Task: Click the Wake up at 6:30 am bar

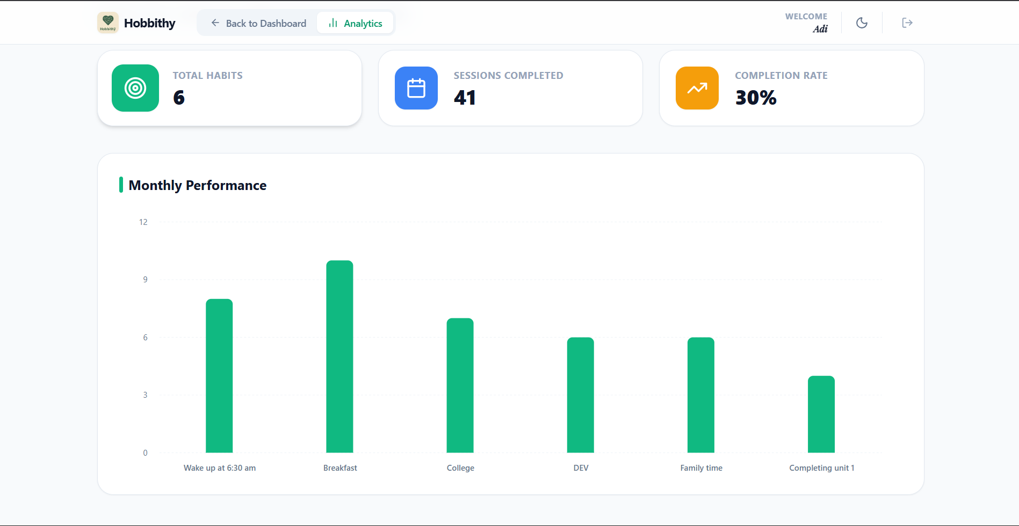Action: pos(219,376)
